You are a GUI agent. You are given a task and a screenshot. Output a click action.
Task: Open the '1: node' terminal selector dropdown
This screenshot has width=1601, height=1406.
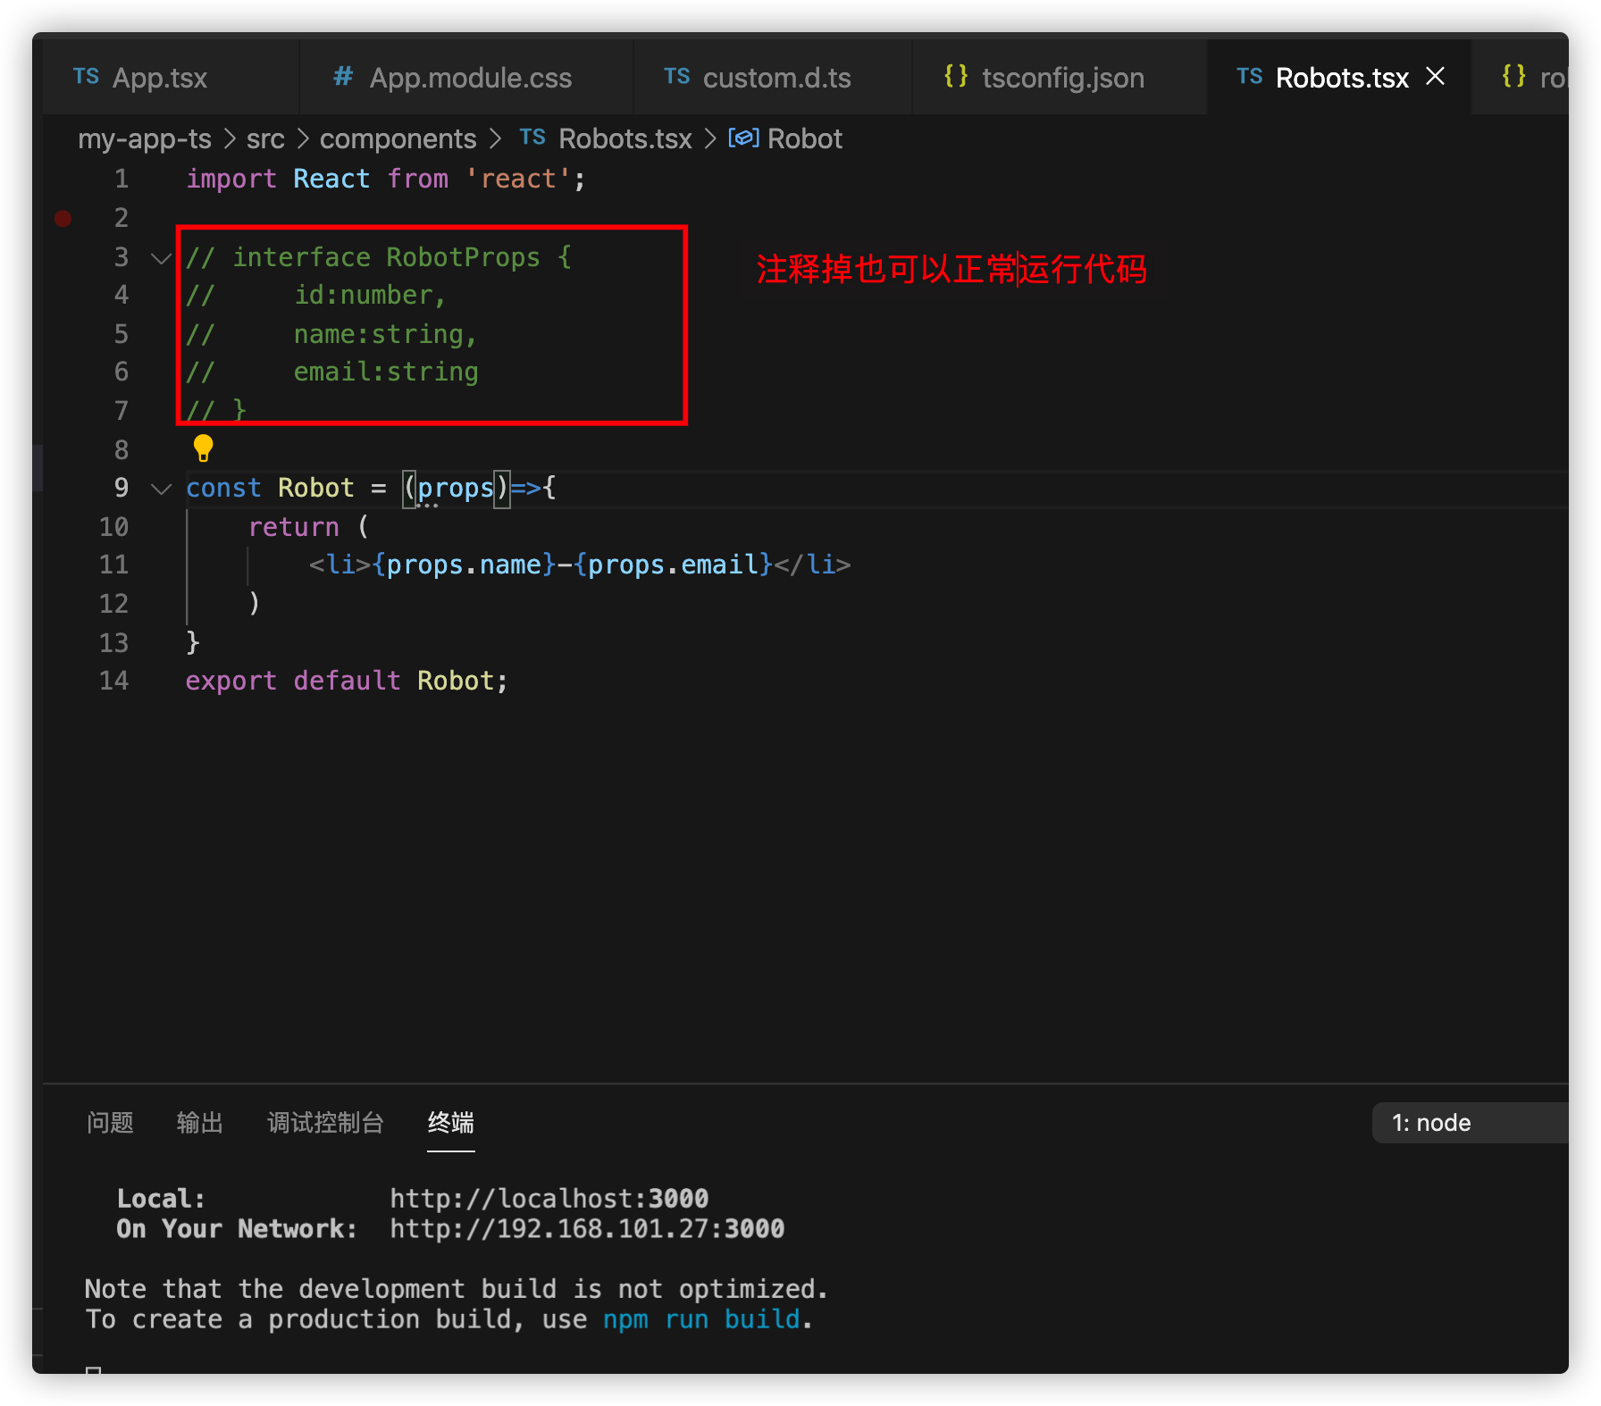(1470, 1123)
